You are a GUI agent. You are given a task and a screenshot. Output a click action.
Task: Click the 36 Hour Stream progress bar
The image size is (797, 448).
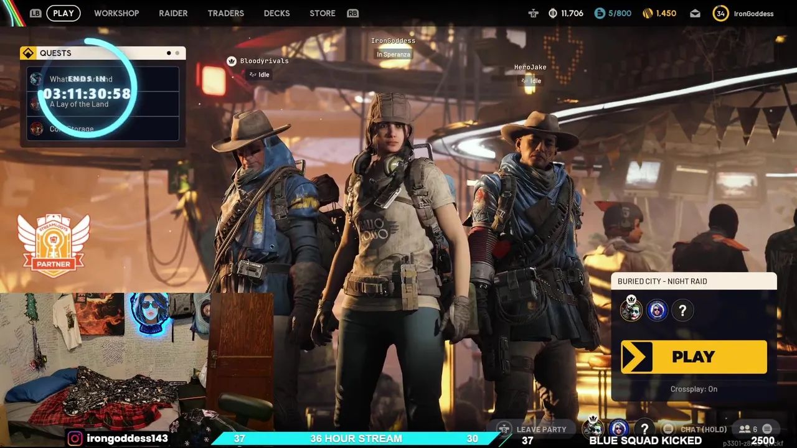pyautogui.click(x=355, y=439)
